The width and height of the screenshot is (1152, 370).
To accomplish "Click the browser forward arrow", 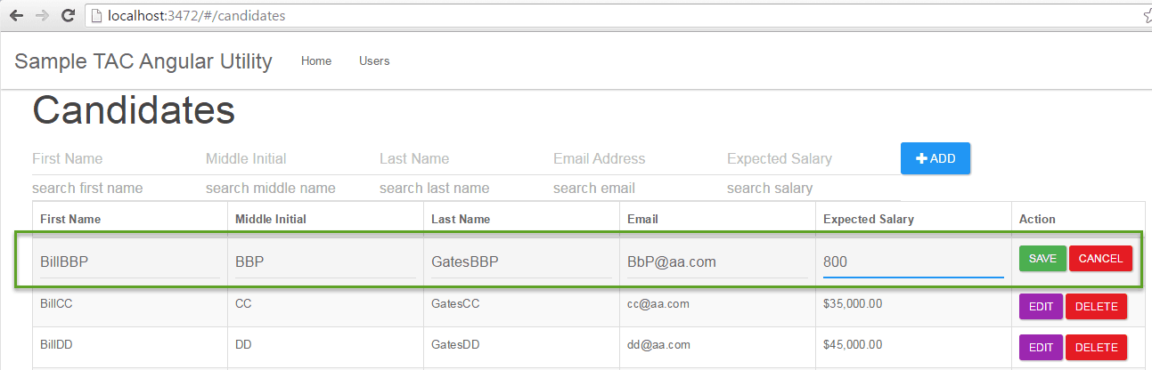I will (42, 16).
